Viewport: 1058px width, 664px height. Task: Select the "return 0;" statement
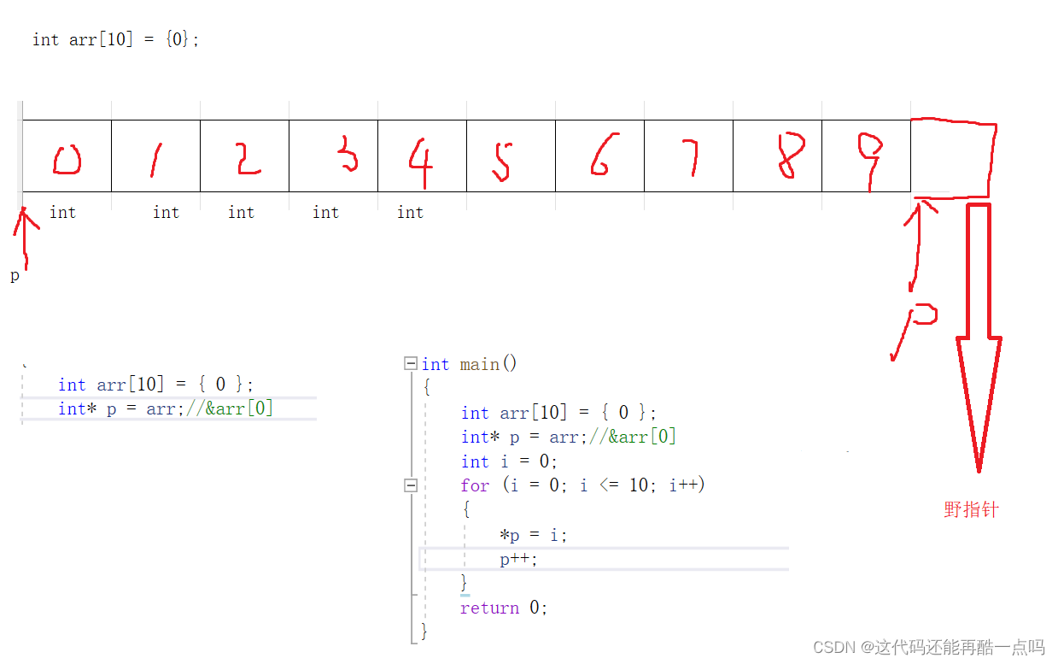tap(504, 608)
